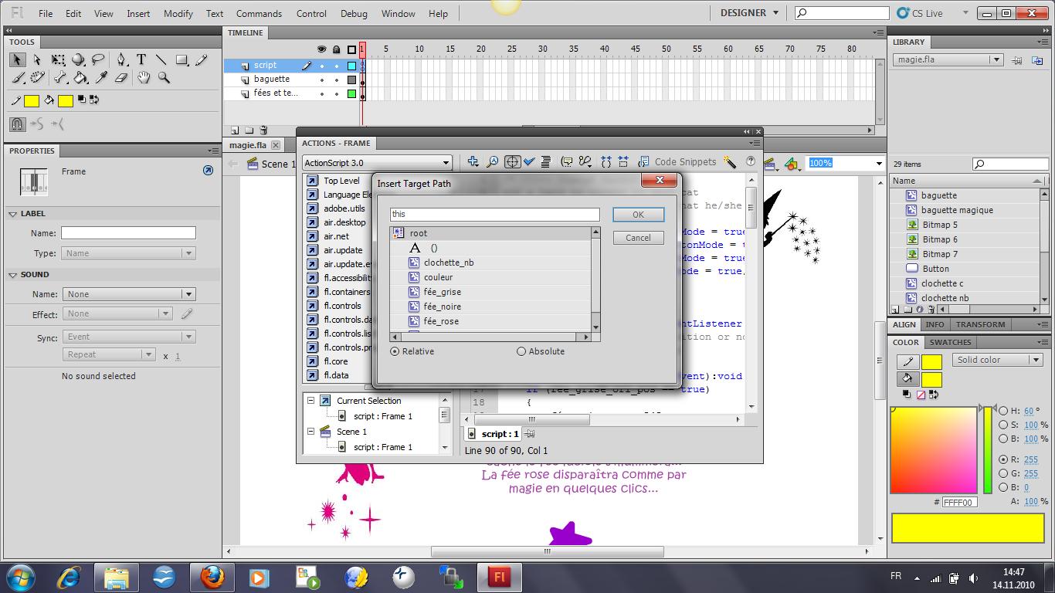Click OK in Insert Target Path dialog

[x=638, y=215]
